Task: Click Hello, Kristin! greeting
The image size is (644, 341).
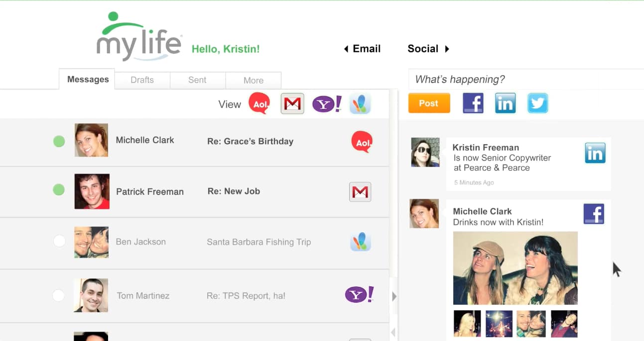Action: point(226,49)
